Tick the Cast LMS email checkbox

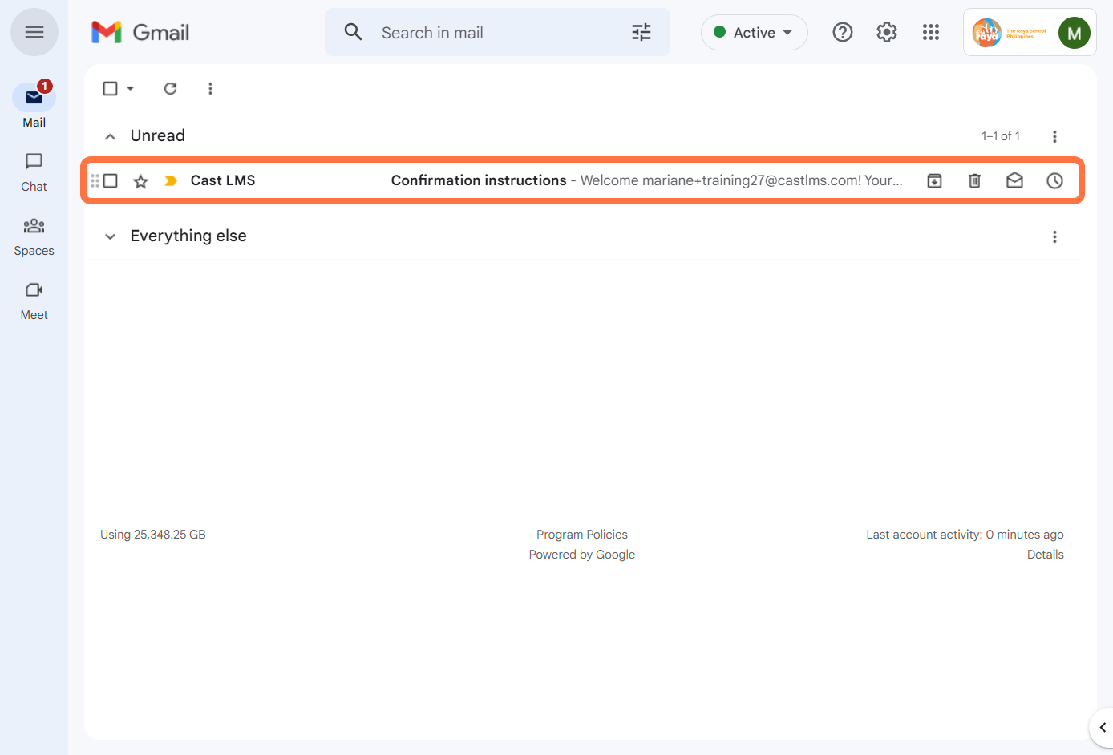coord(111,181)
